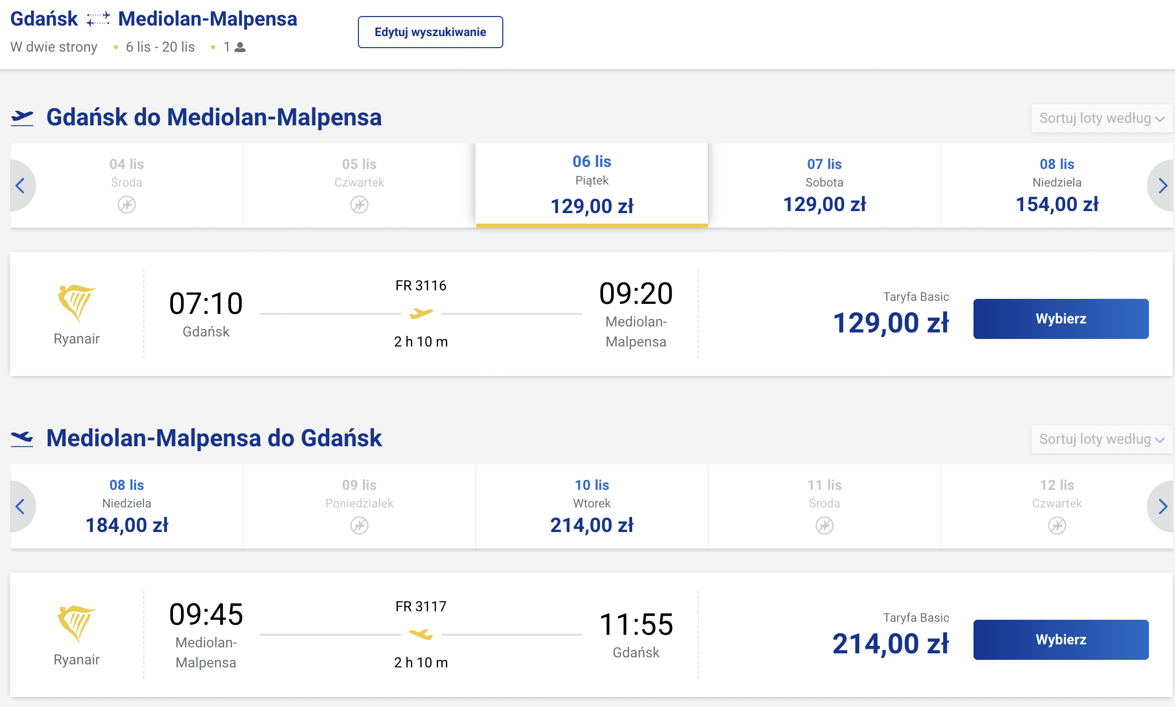Click the return plane icon beside Mediolan-Malpensa do Gdańsk
Screen dimensions: 1175x707
pos(22,439)
